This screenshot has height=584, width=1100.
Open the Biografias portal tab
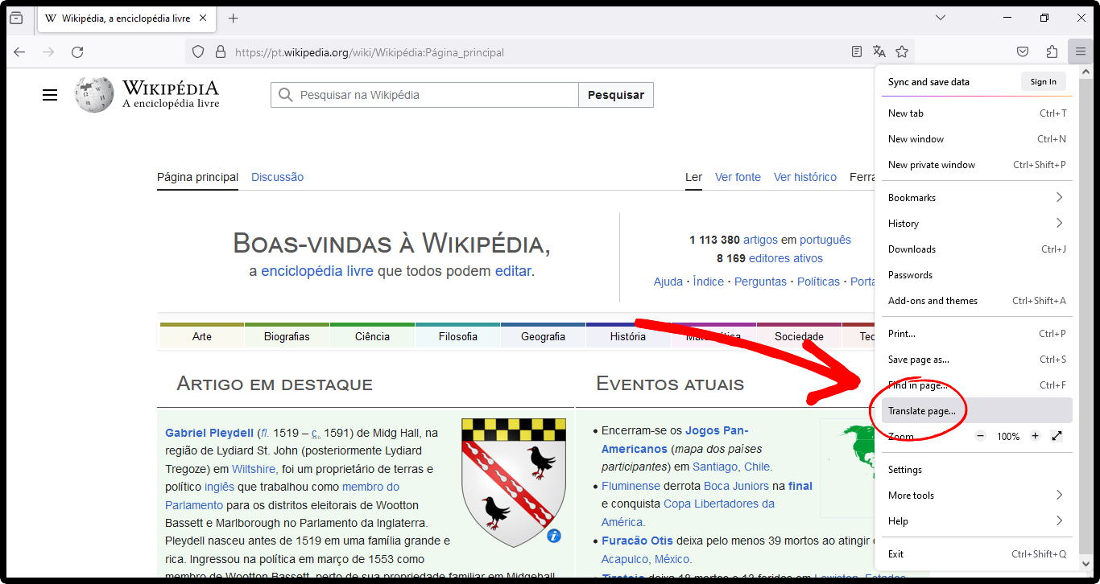(x=287, y=336)
